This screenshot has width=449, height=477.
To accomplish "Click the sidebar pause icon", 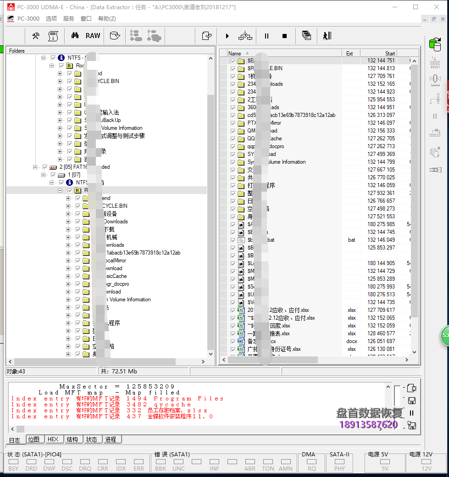I will (x=435, y=116).
